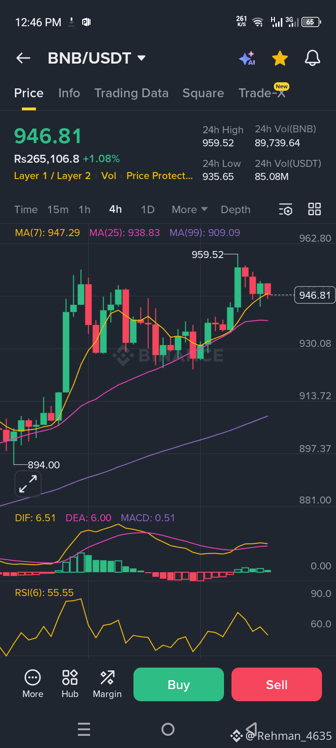Switch to the Price tab
The image size is (336, 748).
[x=29, y=93]
